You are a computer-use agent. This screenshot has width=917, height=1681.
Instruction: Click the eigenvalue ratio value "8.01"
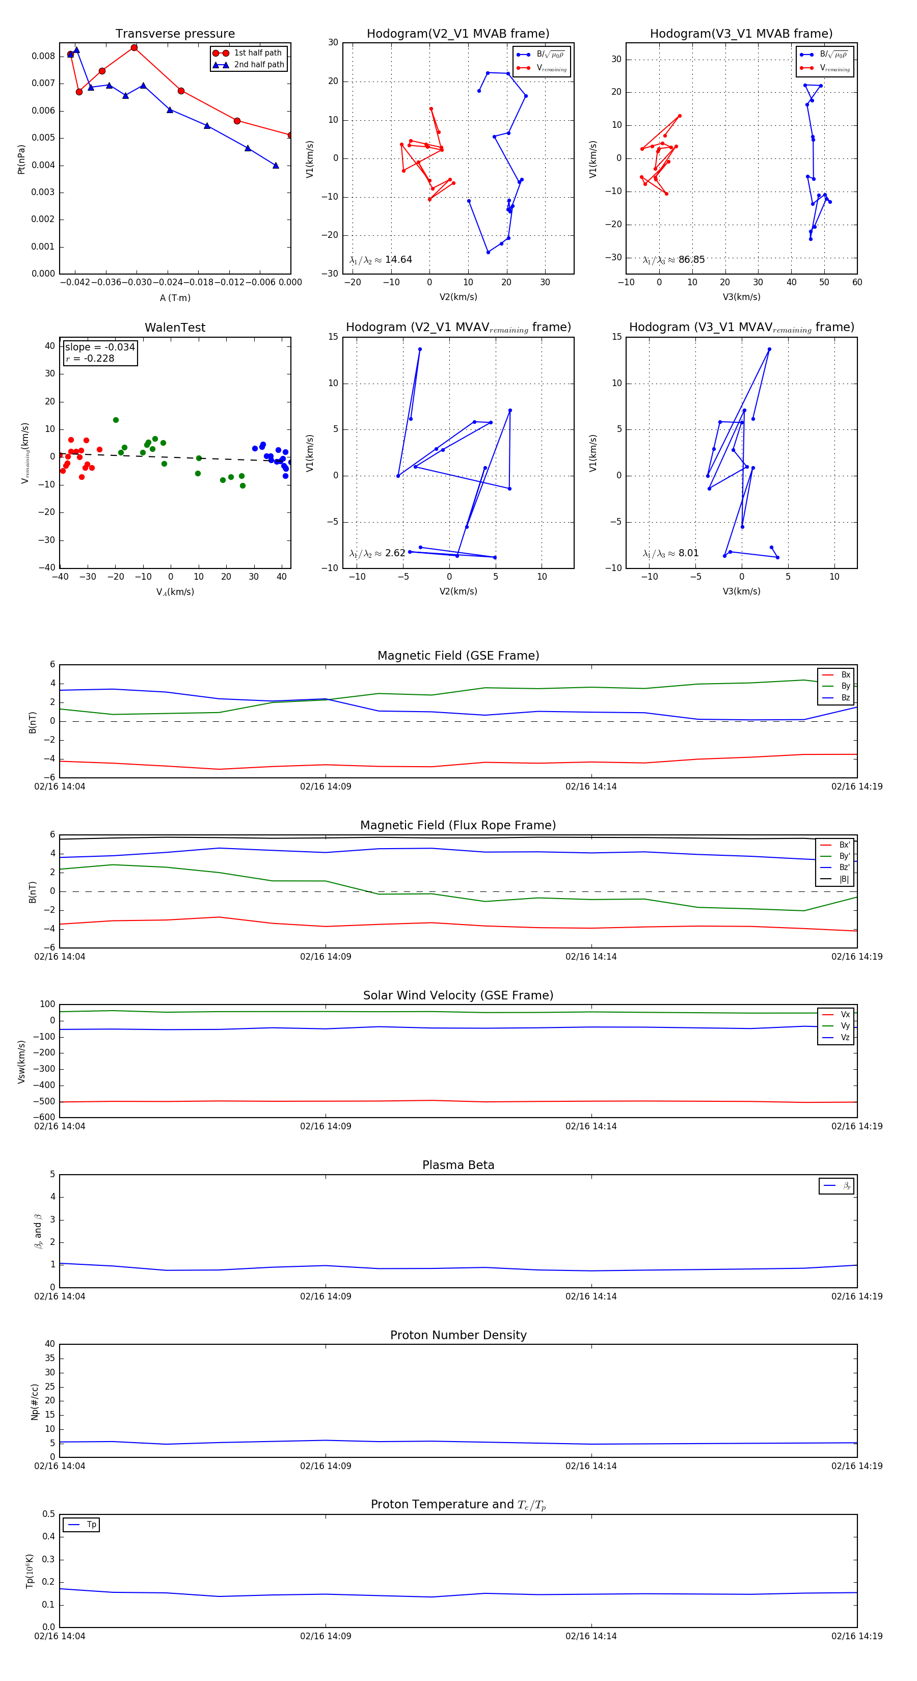[689, 553]
